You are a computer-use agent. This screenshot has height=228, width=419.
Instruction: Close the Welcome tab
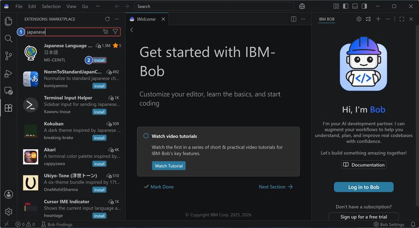point(163,19)
